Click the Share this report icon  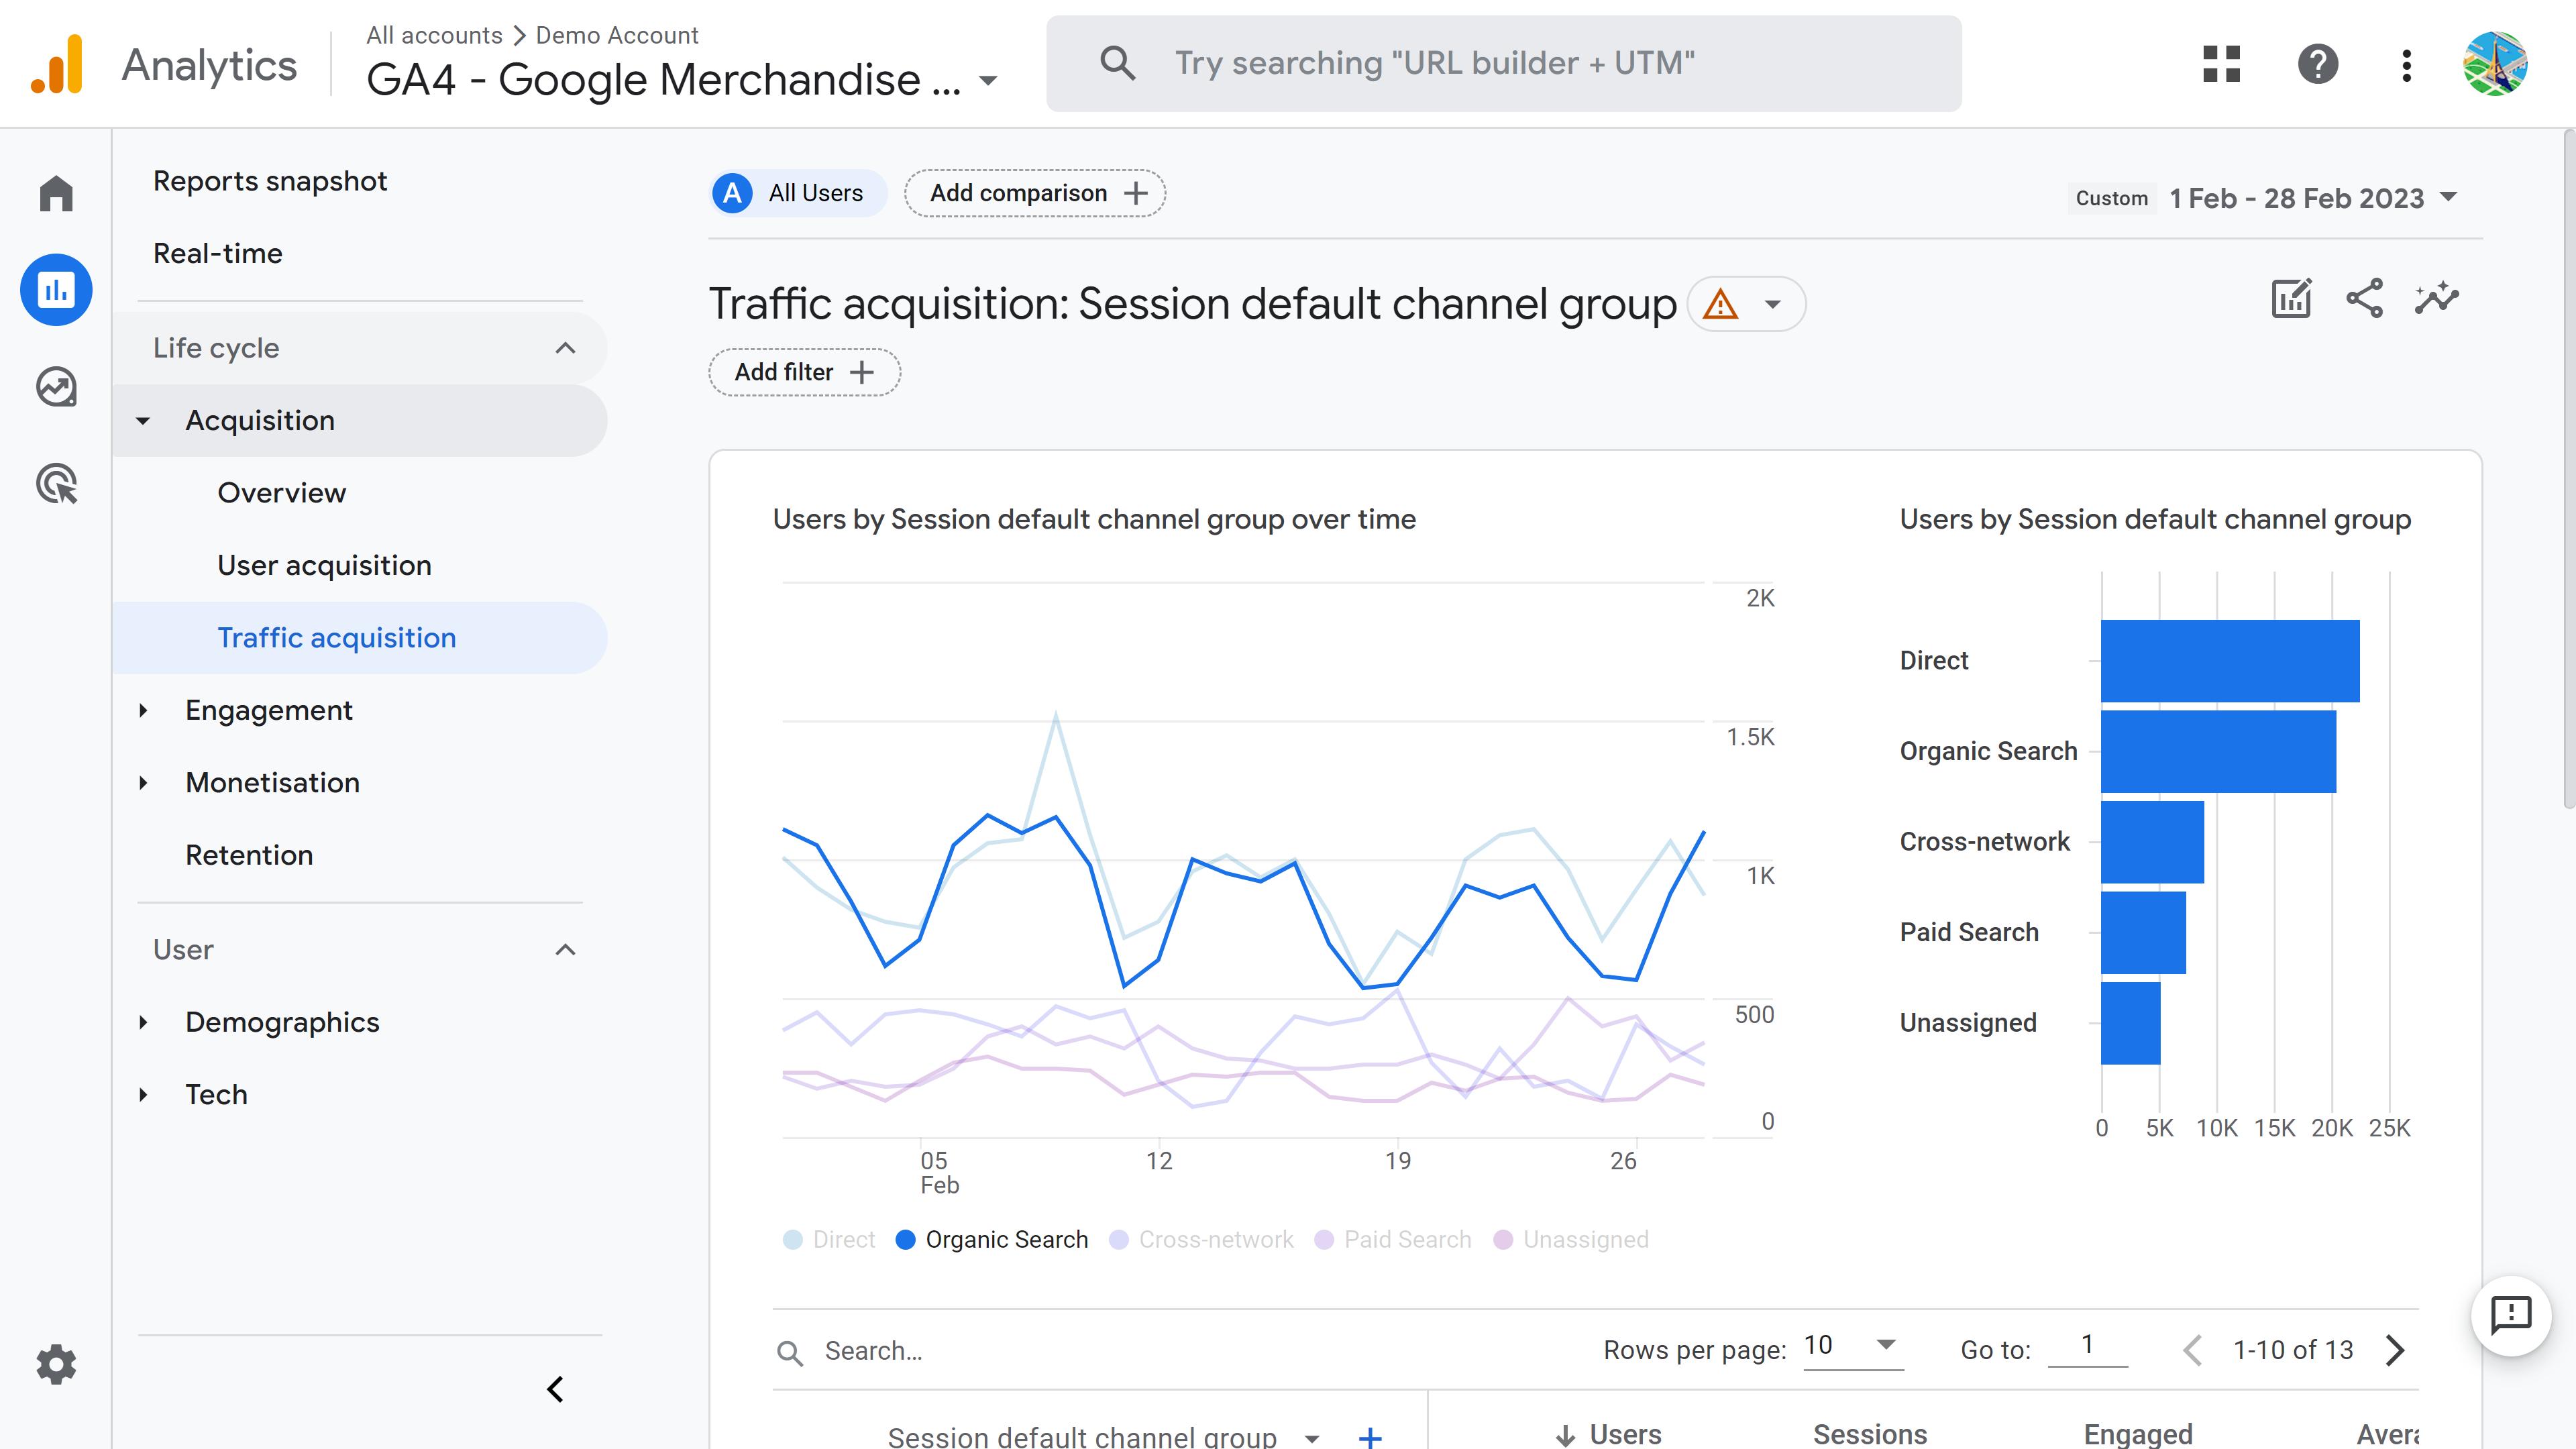2364,298
